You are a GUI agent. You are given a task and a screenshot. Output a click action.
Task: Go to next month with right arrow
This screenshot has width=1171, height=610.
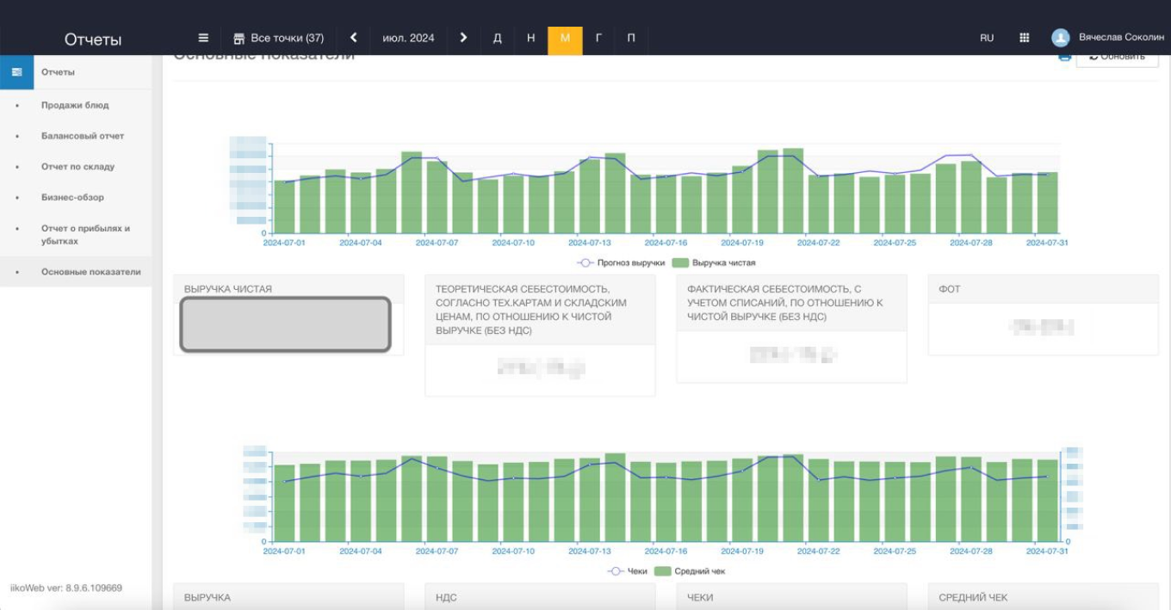pos(463,38)
